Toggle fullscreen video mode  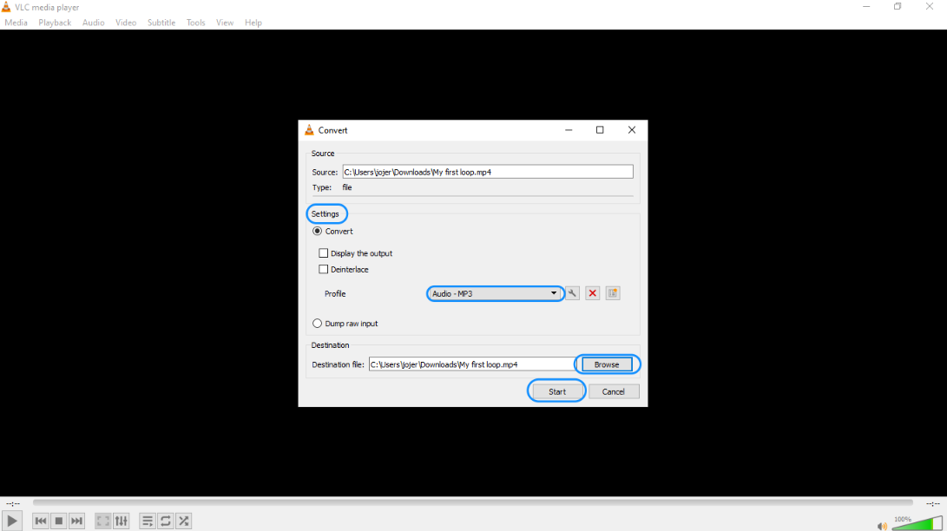click(103, 521)
